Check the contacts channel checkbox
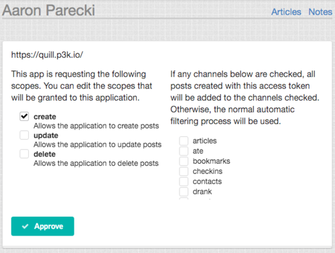335x253 pixels. click(x=184, y=181)
